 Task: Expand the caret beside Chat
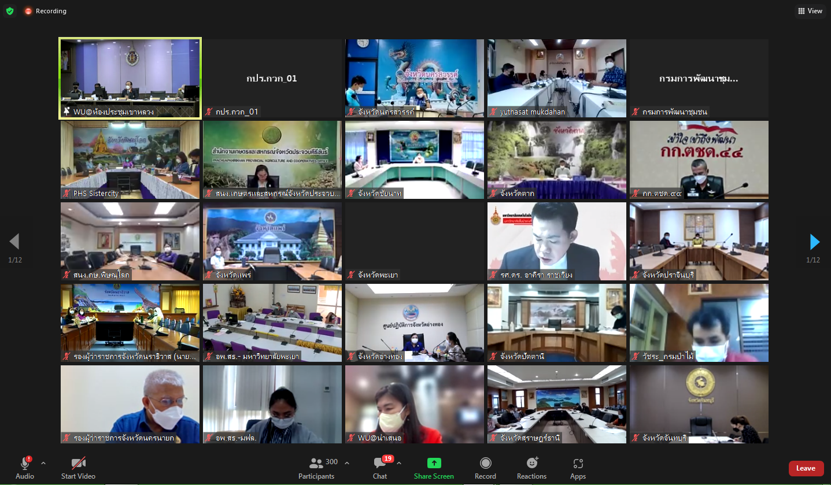[399, 463]
